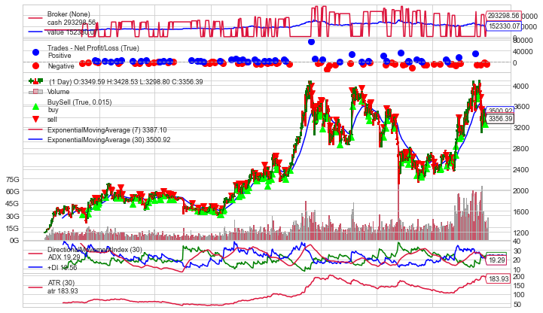Click the red line marker for ExponentialMovingAverage (7)
The image size is (543, 313).
[35, 130]
